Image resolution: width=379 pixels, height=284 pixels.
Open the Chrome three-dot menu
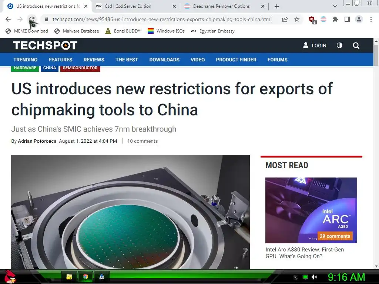click(371, 19)
